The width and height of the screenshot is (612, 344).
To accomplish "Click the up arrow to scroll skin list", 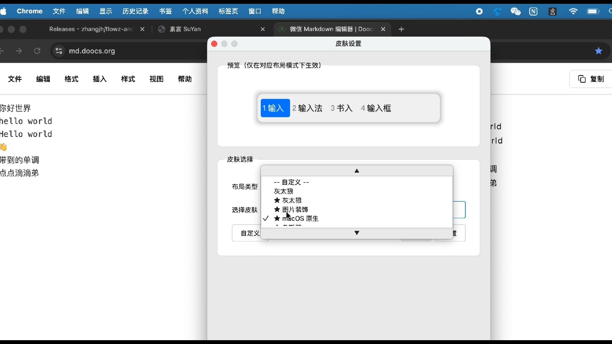I will click(x=356, y=171).
